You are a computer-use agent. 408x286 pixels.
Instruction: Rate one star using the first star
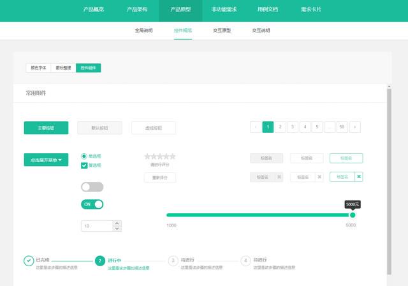pyautogui.click(x=147, y=156)
